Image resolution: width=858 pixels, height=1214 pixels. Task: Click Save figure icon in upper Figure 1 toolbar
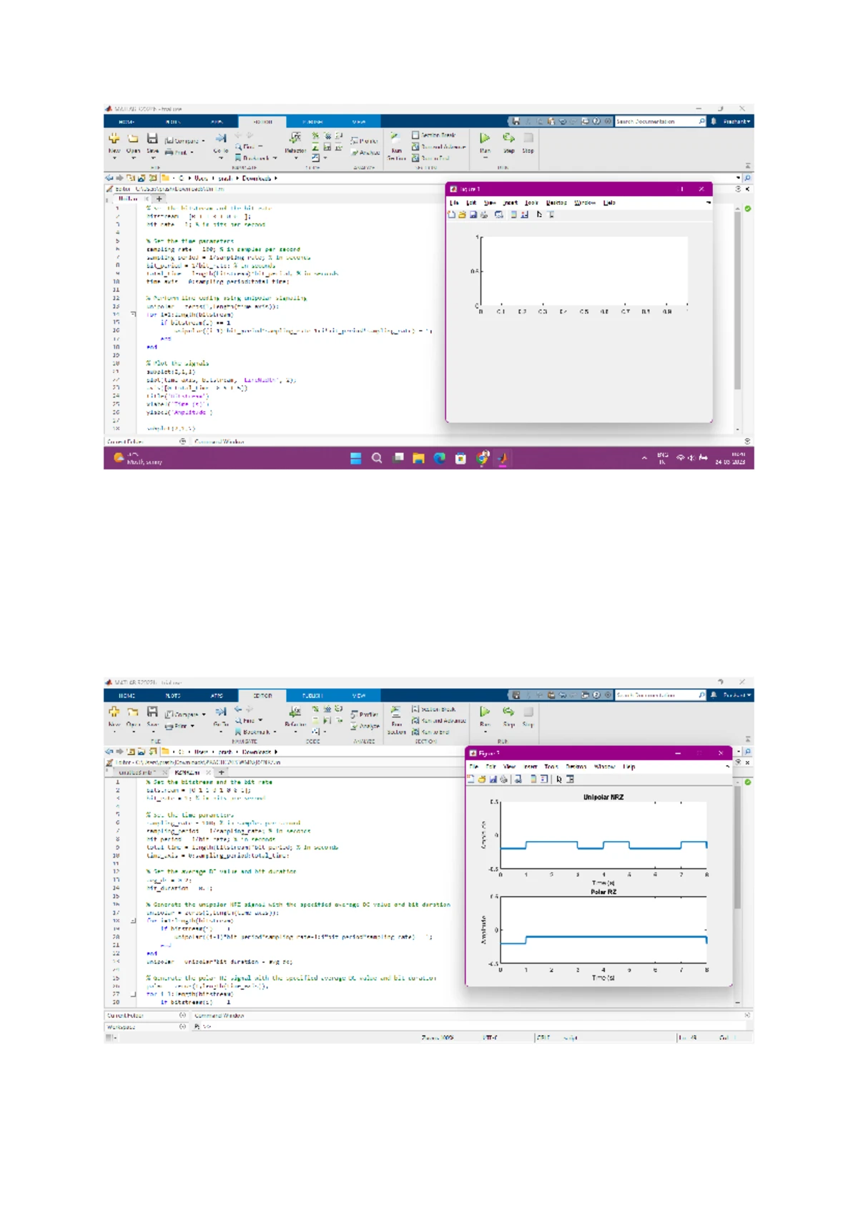coord(473,214)
